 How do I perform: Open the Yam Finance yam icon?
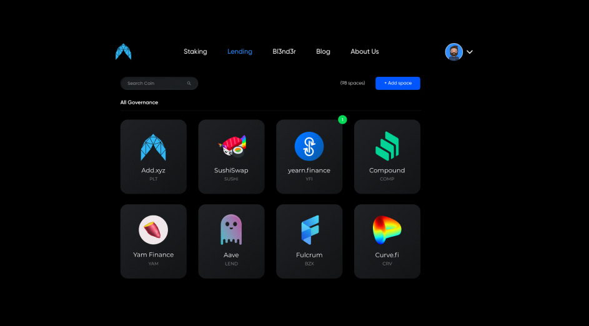(153, 230)
